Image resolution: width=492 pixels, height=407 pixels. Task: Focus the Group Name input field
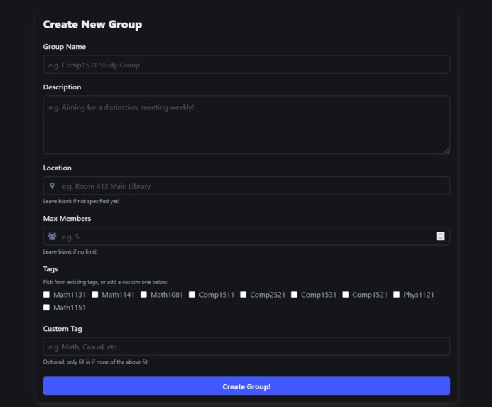[x=246, y=65]
